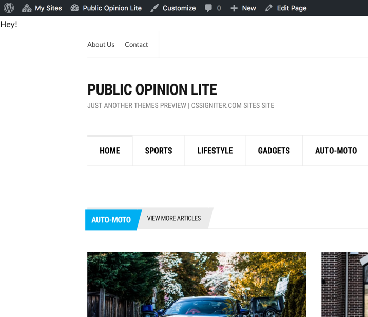This screenshot has height=317, width=368.
Task: Open the car article thumbnail image
Action: click(197, 284)
